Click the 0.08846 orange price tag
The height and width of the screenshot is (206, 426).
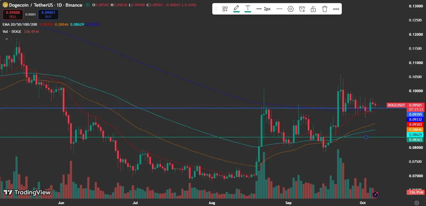coord(415,130)
